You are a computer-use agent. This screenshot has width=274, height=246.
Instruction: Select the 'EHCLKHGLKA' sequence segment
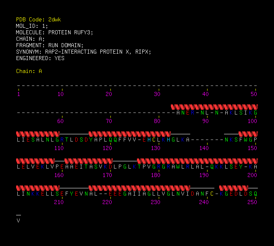166,140
